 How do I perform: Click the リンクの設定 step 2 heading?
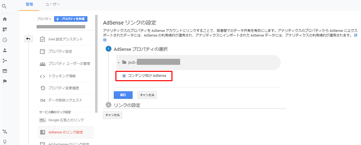[127, 105]
